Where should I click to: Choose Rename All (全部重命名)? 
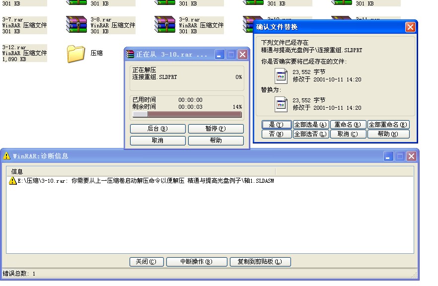pos(388,125)
